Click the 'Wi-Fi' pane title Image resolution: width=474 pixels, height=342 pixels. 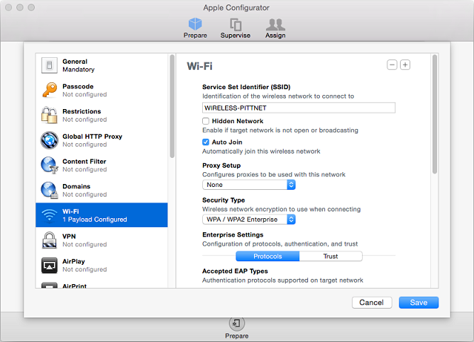point(199,66)
